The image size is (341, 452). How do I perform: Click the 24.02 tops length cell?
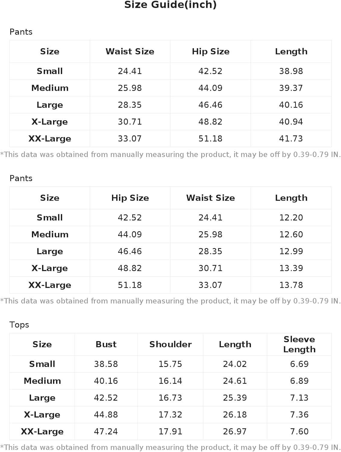pyautogui.click(x=235, y=364)
